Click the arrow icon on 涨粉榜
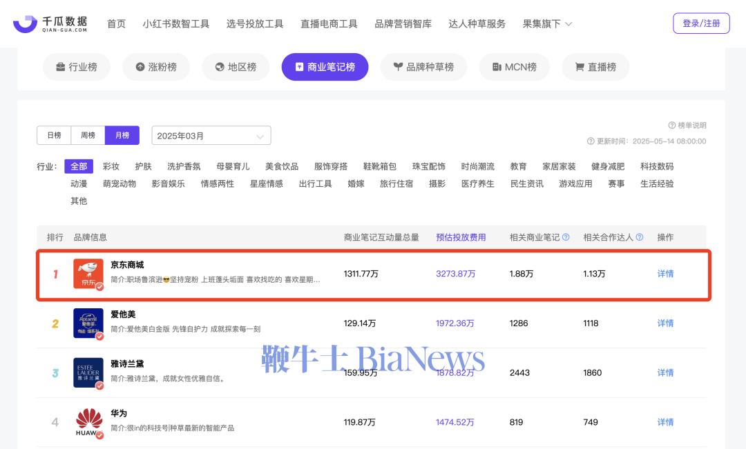This screenshot has width=746, height=449. coord(140,67)
